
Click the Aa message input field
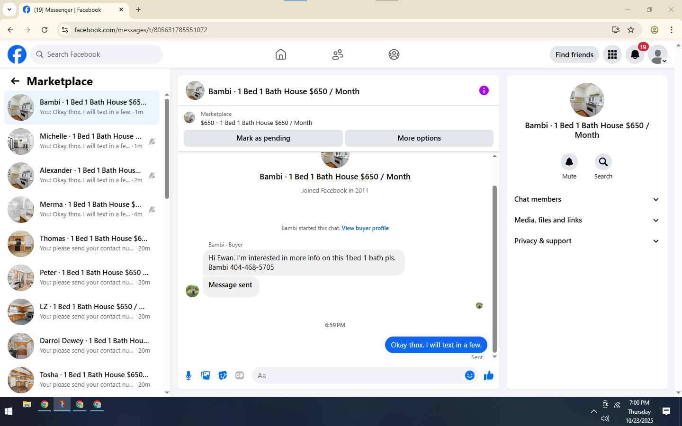pyautogui.click(x=358, y=375)
